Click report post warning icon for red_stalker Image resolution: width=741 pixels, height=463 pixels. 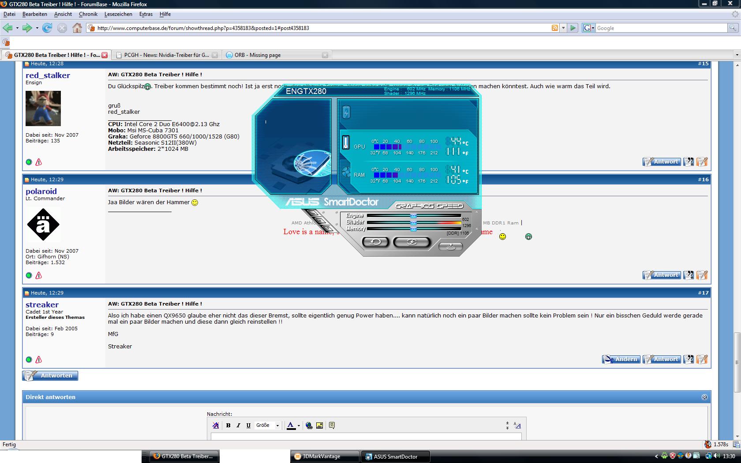pos(38,162)
